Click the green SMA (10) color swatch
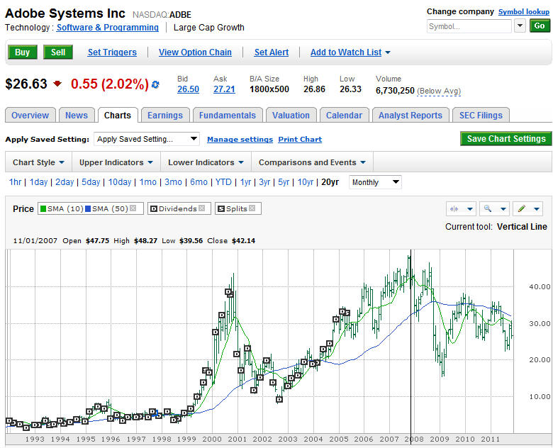Image resolution: width=553 pixels, height=448 pixels. tap(43, 208)
